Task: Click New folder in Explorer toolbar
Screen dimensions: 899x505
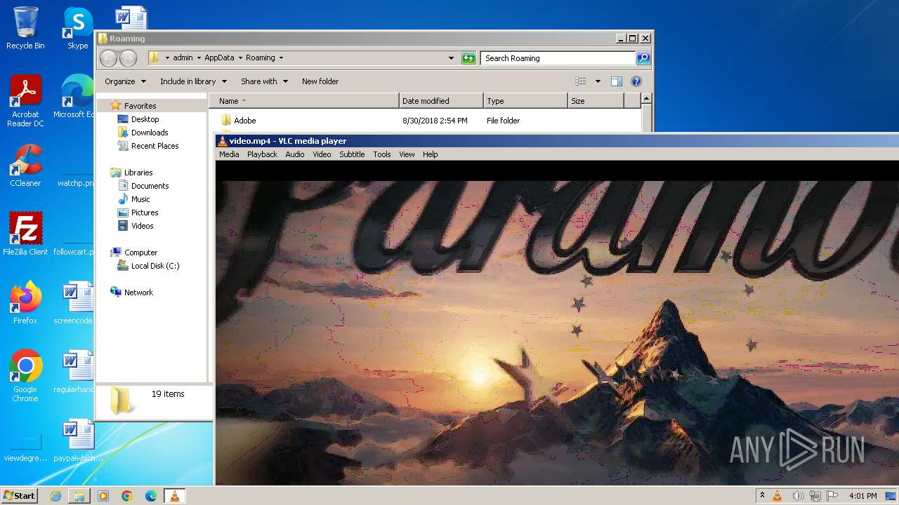Action: pyautogui.click(x=320, y=81)
